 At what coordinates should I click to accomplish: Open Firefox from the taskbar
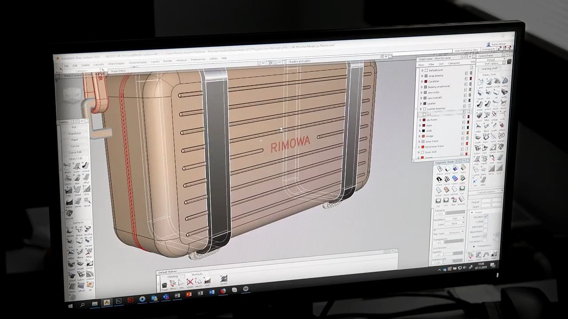click(223, 291)
